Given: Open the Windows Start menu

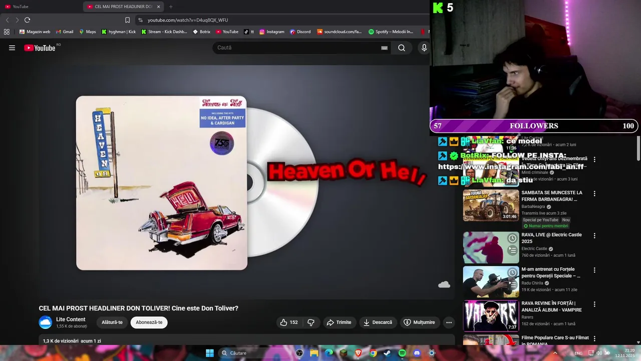Looking at the screenshot, I should tap(210, 353).
